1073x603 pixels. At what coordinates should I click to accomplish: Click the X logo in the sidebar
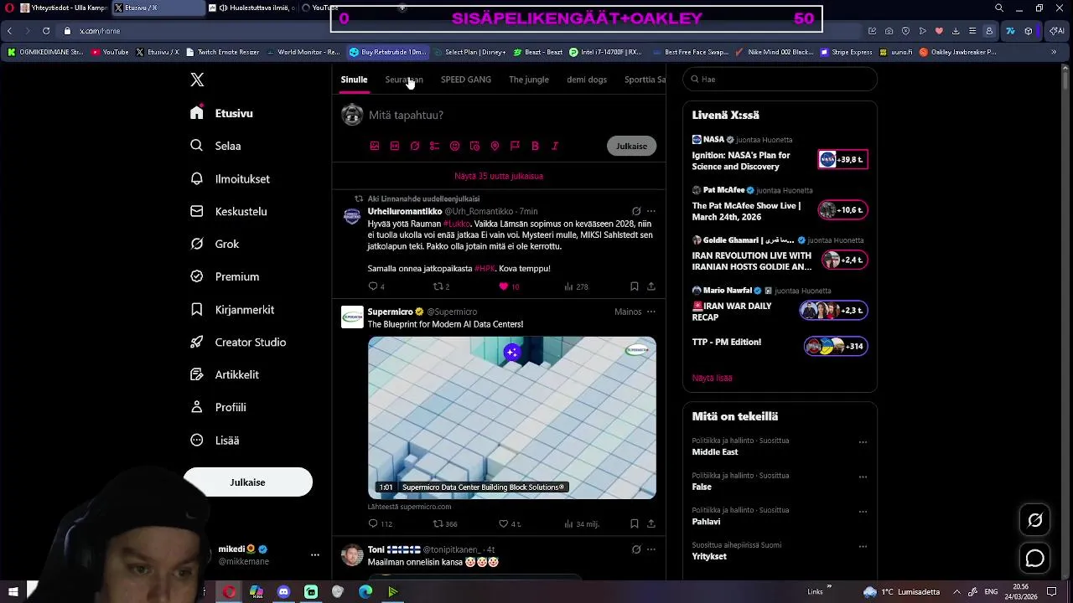(197, 80)
